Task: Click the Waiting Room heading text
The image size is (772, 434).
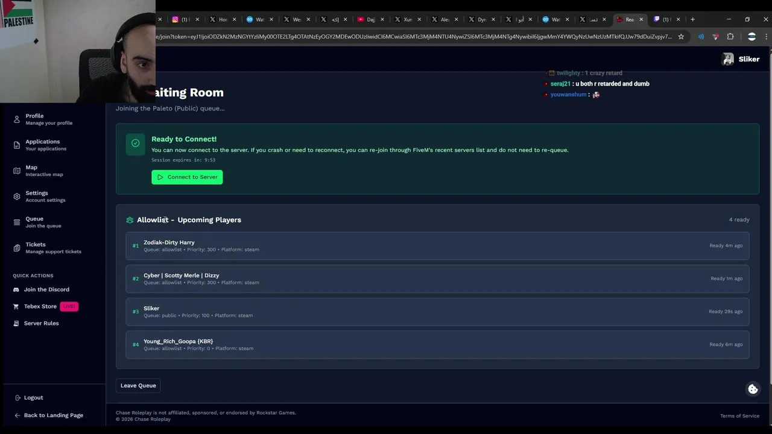Action: coord(189,92)
